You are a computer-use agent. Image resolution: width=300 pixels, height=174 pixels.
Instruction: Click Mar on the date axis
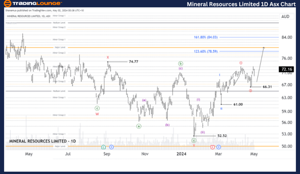pos(218,154)
